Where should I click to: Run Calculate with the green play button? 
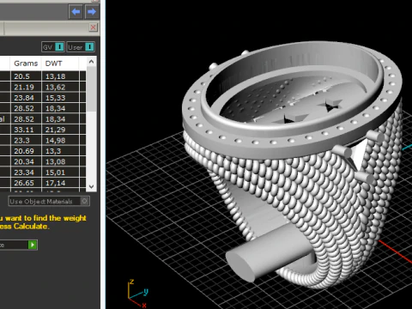(x=33, y=245)
